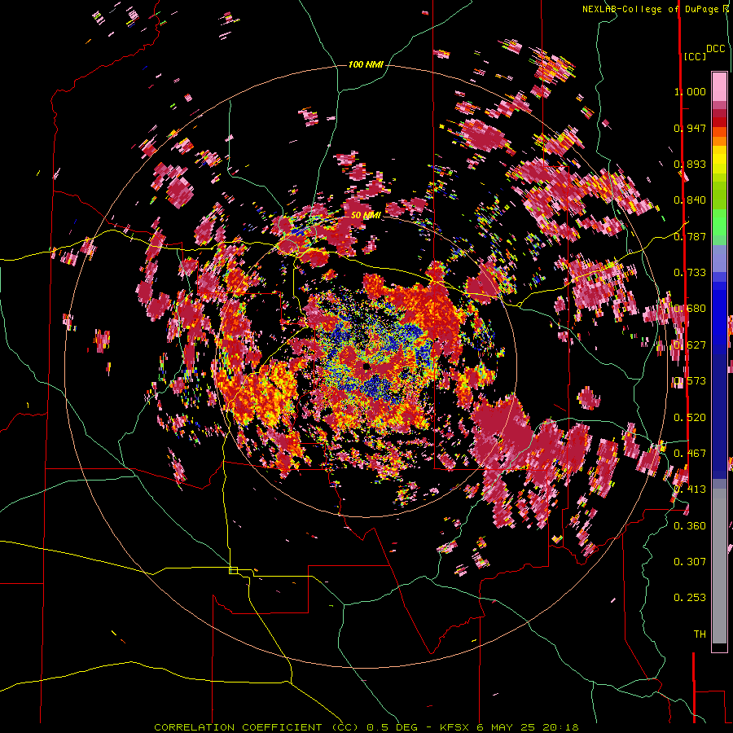Click the 0.467 value on the color scale
This screenshot has width=733, height=733.
pyautogui.click(x=690, y=454)
